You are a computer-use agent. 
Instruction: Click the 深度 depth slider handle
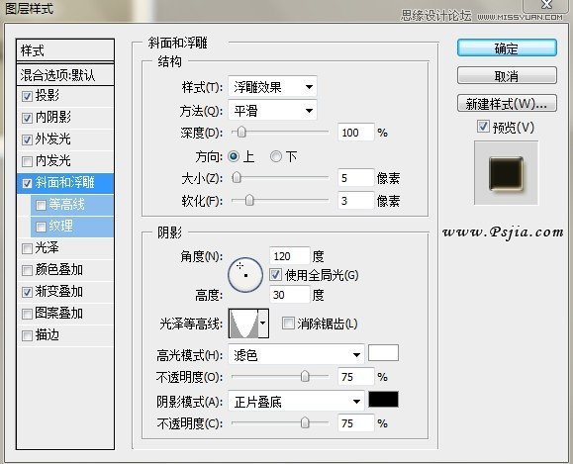pyautogui.click(x=241, y=132)
